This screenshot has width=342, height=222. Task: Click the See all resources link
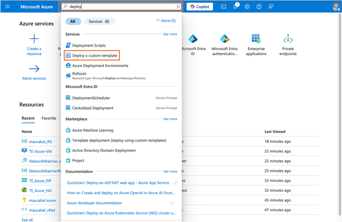click(27, 220)
